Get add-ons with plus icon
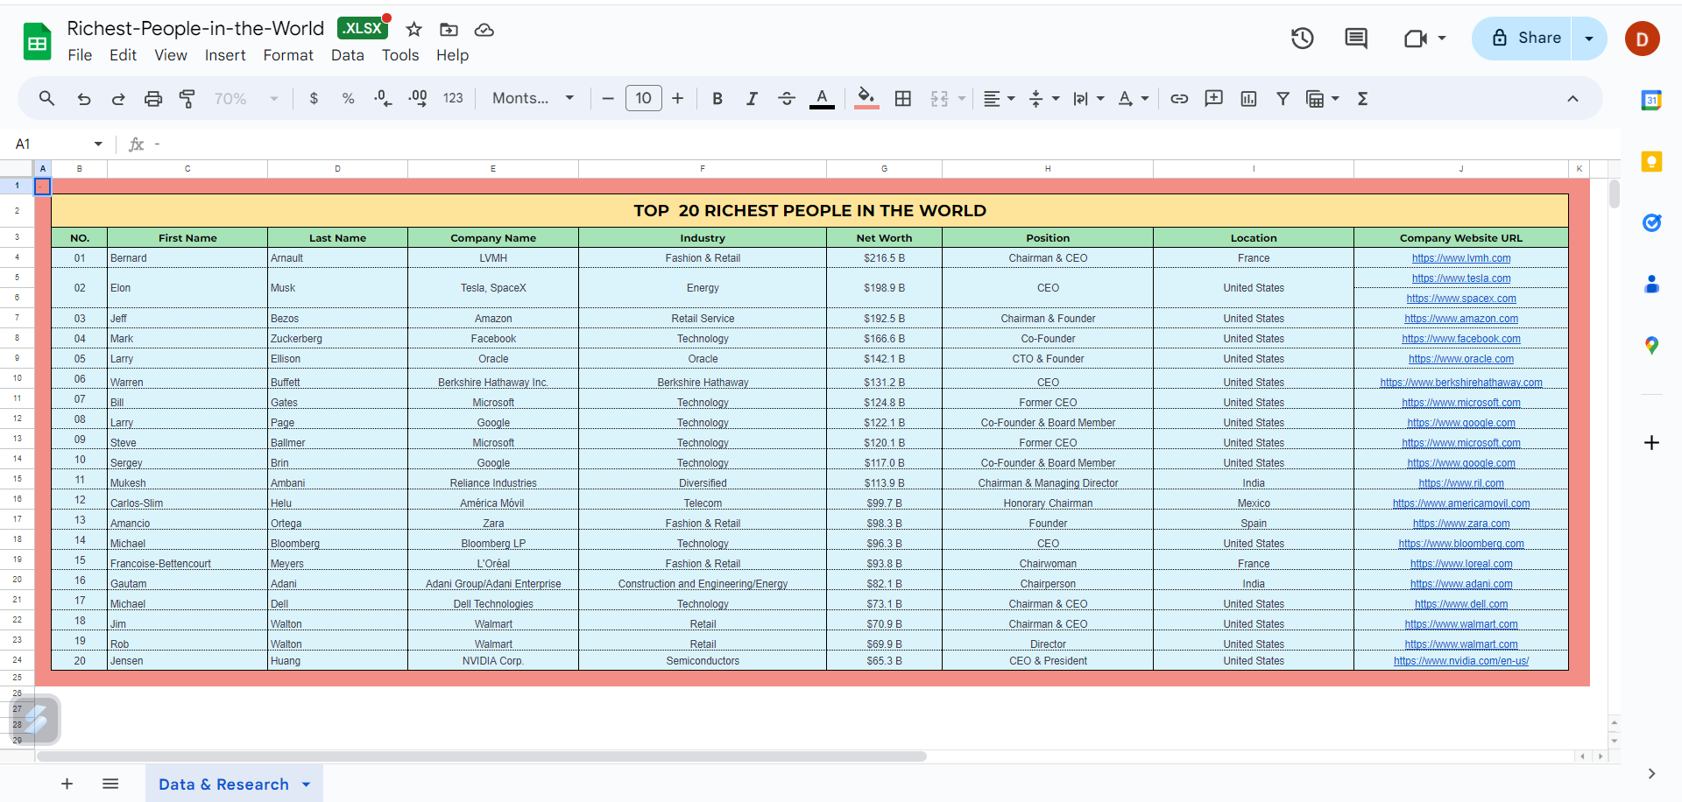This screenshot has height=802, width=1682. pyautogui.click(x=1651, y=443)
